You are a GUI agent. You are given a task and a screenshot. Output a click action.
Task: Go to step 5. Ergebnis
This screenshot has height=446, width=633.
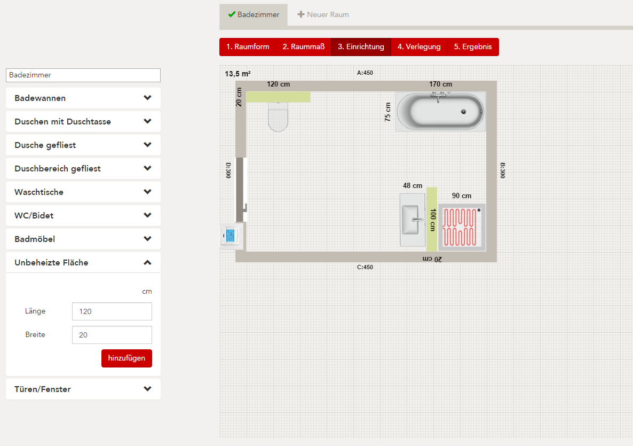(473, 47)
